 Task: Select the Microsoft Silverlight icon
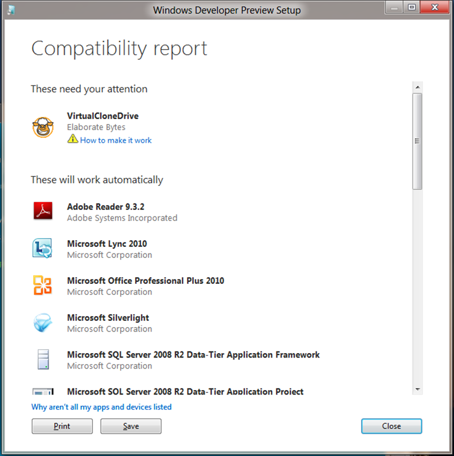43,323
